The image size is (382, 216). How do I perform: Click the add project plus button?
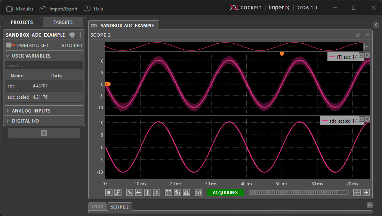44,133
